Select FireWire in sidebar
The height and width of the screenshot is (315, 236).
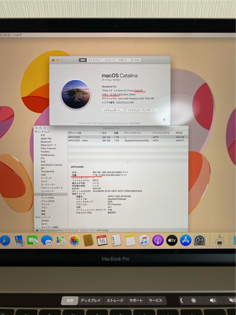[x=45, y=152]
